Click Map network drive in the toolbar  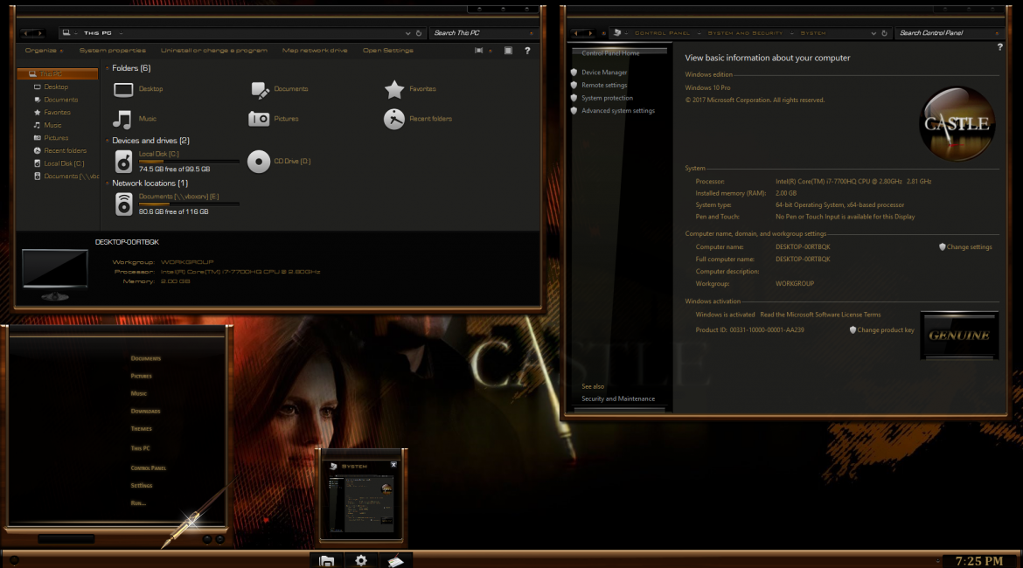pos(315,50)
